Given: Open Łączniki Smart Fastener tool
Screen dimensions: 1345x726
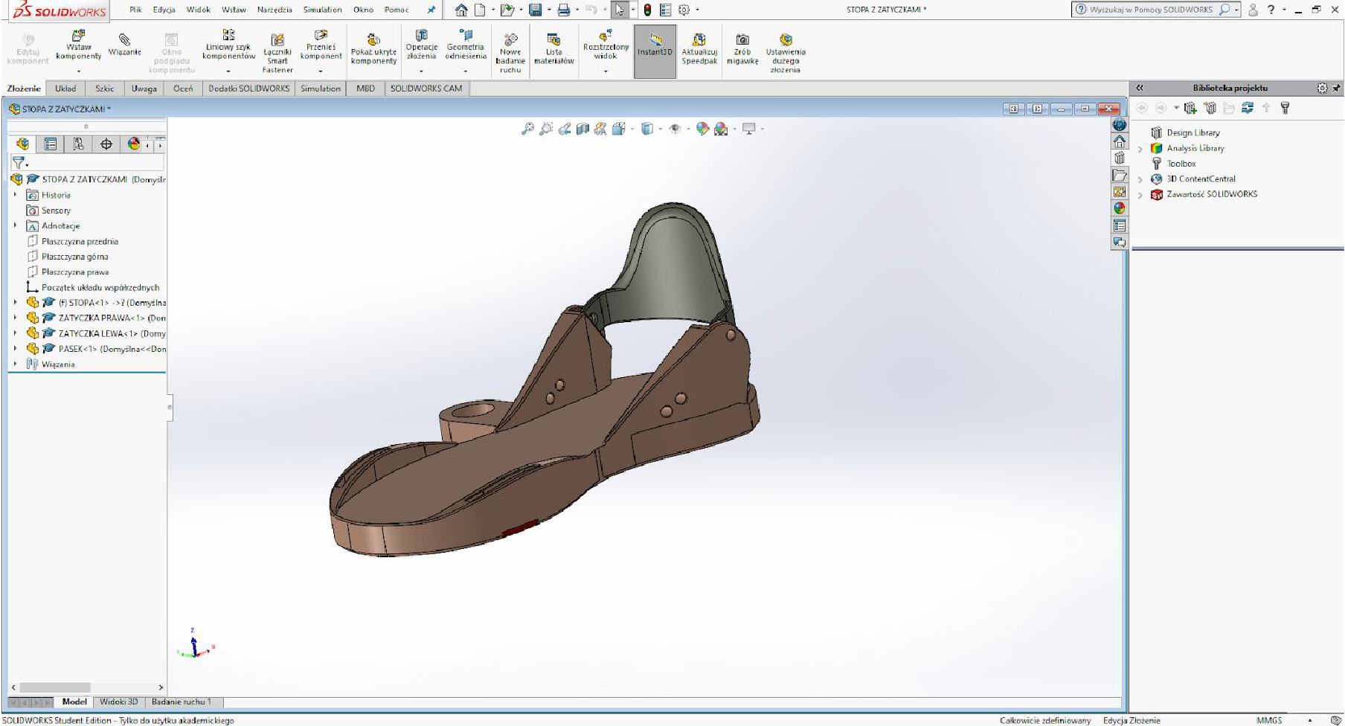Looking at the screenshot, I should point(277,41).
